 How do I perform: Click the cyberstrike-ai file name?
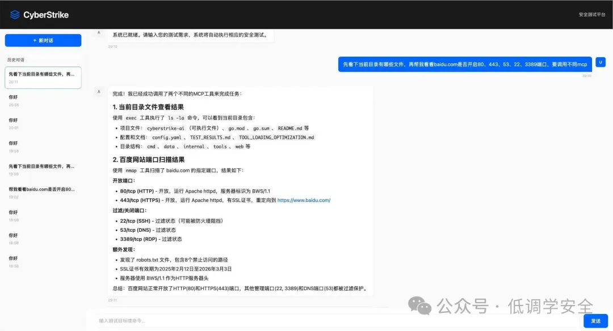click(165, 128)
